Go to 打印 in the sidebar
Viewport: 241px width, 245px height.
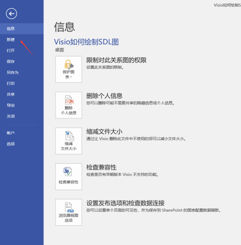[x=22, y=83]
